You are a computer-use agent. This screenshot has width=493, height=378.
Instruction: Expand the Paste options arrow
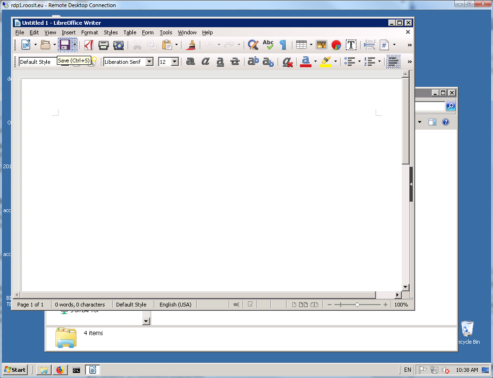tap(176, 45)
